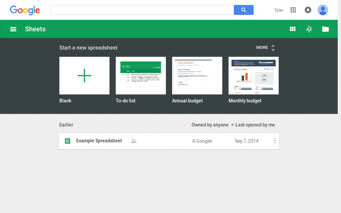The height and width of the screenshot is (213, 341).
Task: Click the Annual budget label
Action: (187, 101)
